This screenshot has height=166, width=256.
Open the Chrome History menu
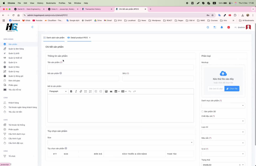click(40, 3)
